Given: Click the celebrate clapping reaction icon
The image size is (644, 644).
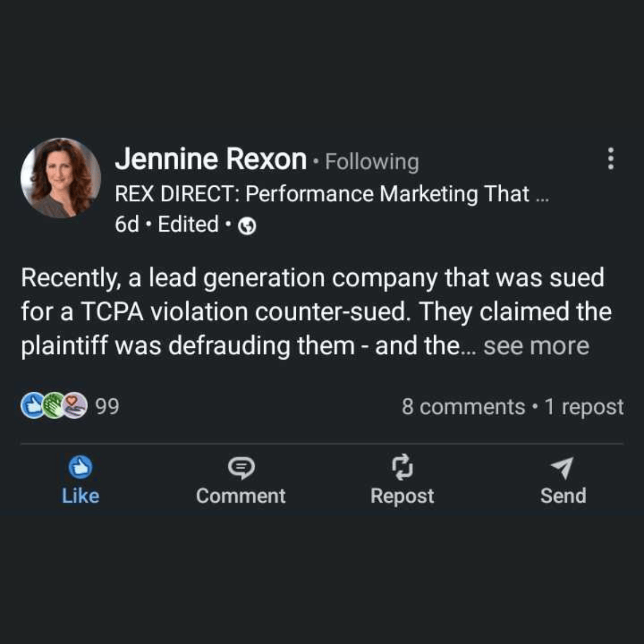Looking at the screenshot, I should [53, 406].
